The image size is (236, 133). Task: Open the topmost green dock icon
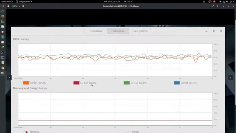[x=3, y=11]
